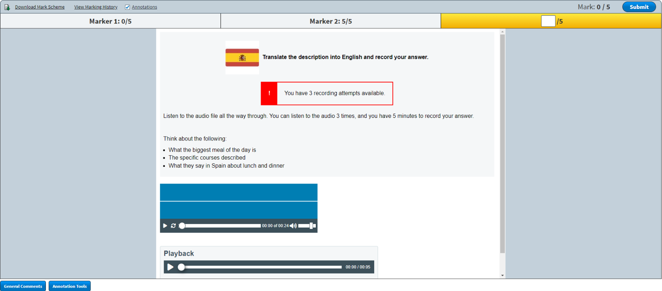662x291 pixels.
Task: Play the student's Playback recording
Action: click(x=170, y=267)
